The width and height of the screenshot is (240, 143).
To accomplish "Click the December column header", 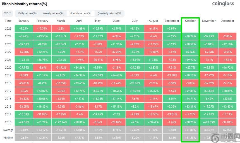I will click(x=227, y=21).
